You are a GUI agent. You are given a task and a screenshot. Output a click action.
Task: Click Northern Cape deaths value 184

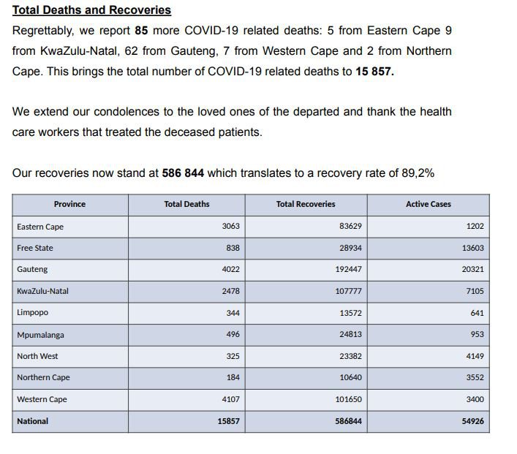point(233,377)
